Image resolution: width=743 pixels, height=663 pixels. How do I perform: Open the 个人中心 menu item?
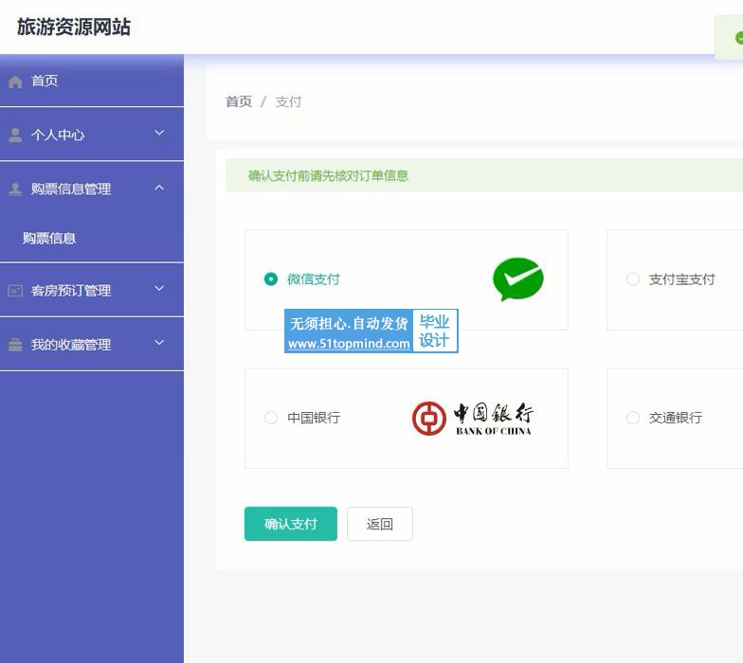coord(92,134)
